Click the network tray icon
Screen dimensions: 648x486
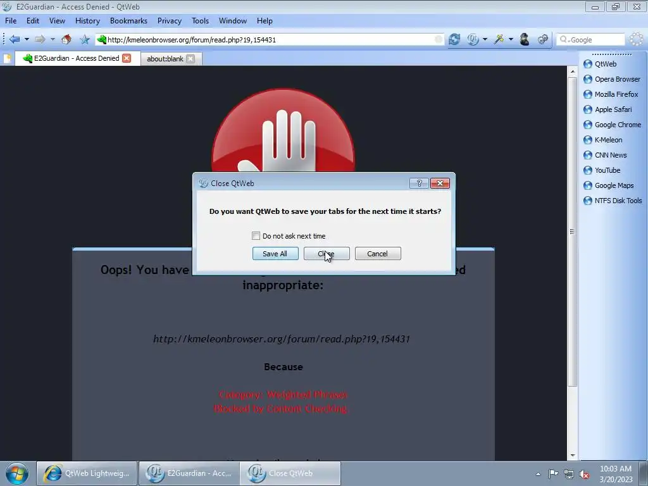[x=569, y=474]
